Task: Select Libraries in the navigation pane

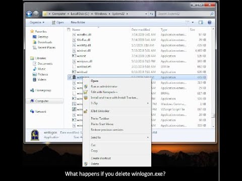Action: coord(40,58)
